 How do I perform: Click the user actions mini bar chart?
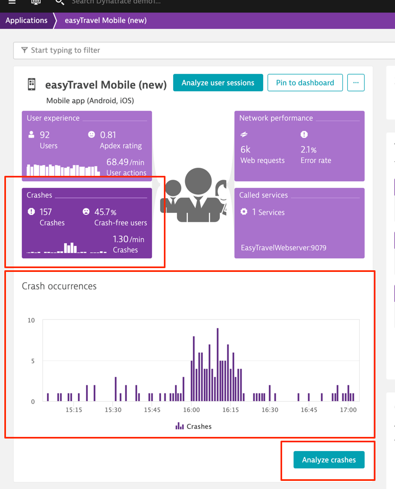pos(63,170)
